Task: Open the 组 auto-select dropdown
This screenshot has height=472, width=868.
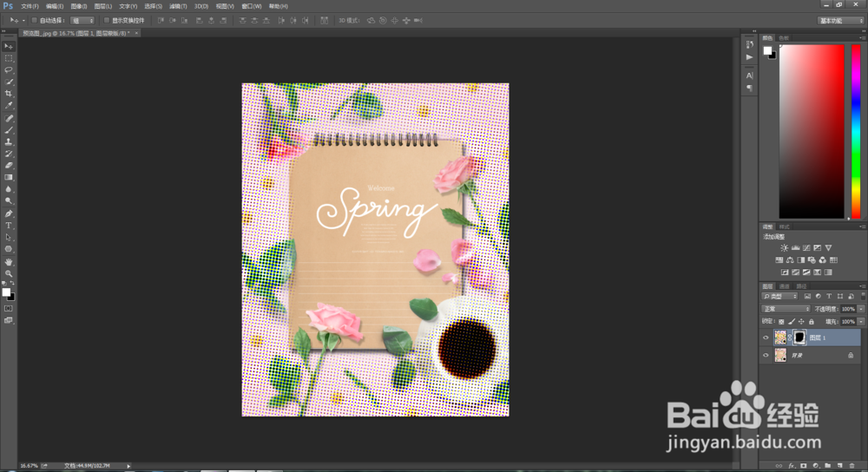Action: [x=82, y=21]
